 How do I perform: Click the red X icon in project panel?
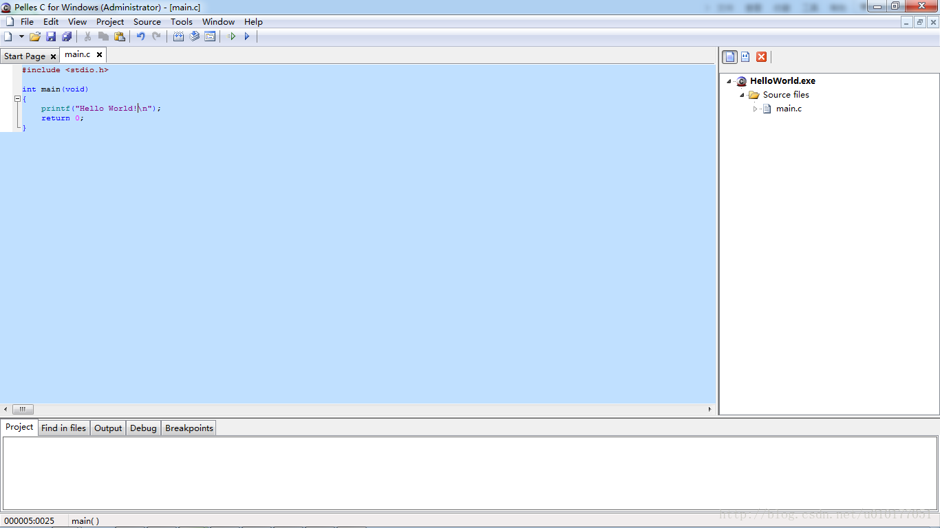(761, 57)
